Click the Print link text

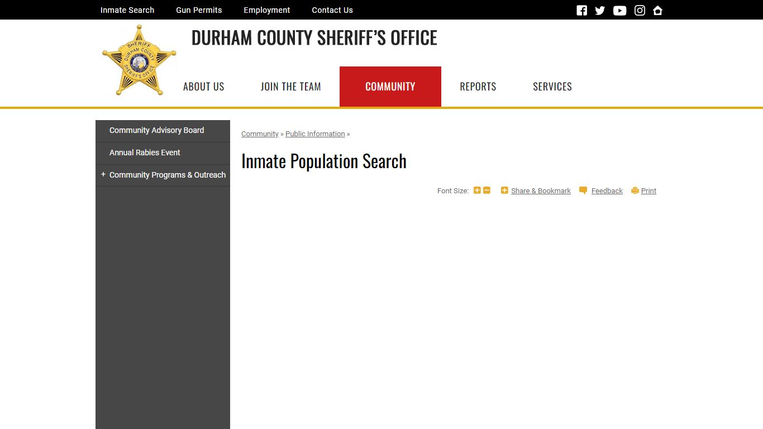(648, 191)
